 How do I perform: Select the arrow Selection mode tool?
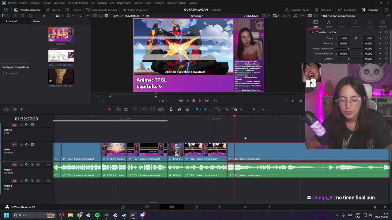click(109, 109)
